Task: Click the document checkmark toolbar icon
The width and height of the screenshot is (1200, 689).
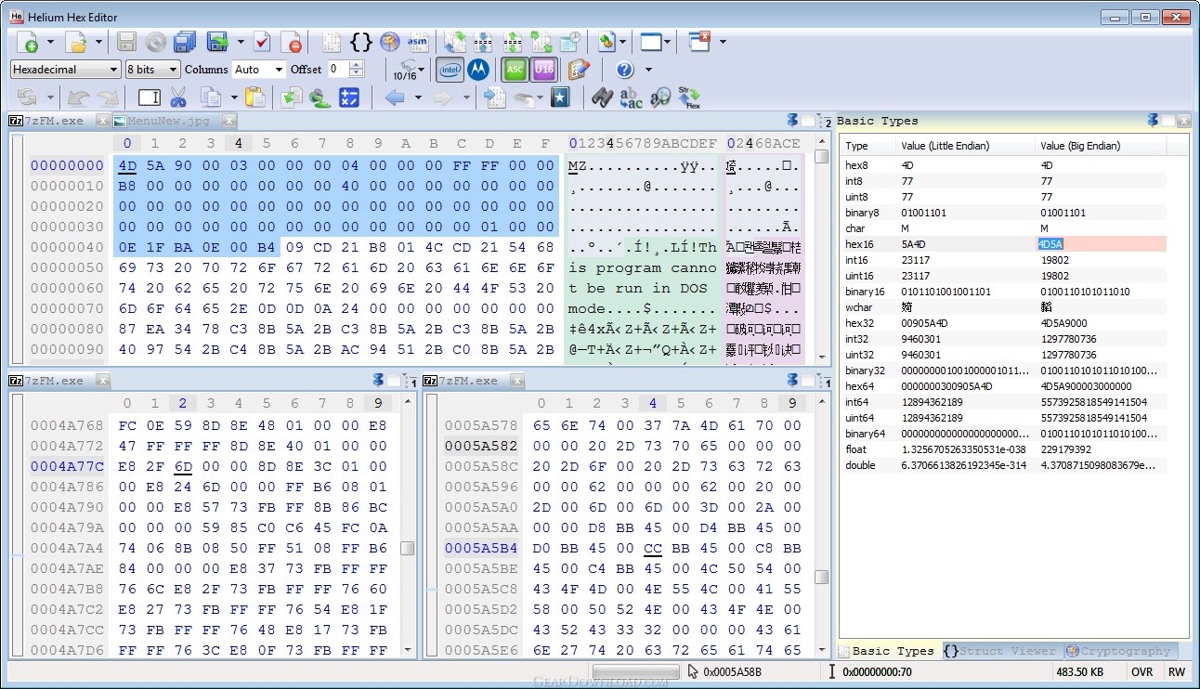Action: pyautogui.click(x=262, y=42)
